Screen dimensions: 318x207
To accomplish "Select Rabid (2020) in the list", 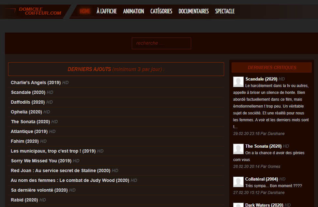I will tap(24, 200).
